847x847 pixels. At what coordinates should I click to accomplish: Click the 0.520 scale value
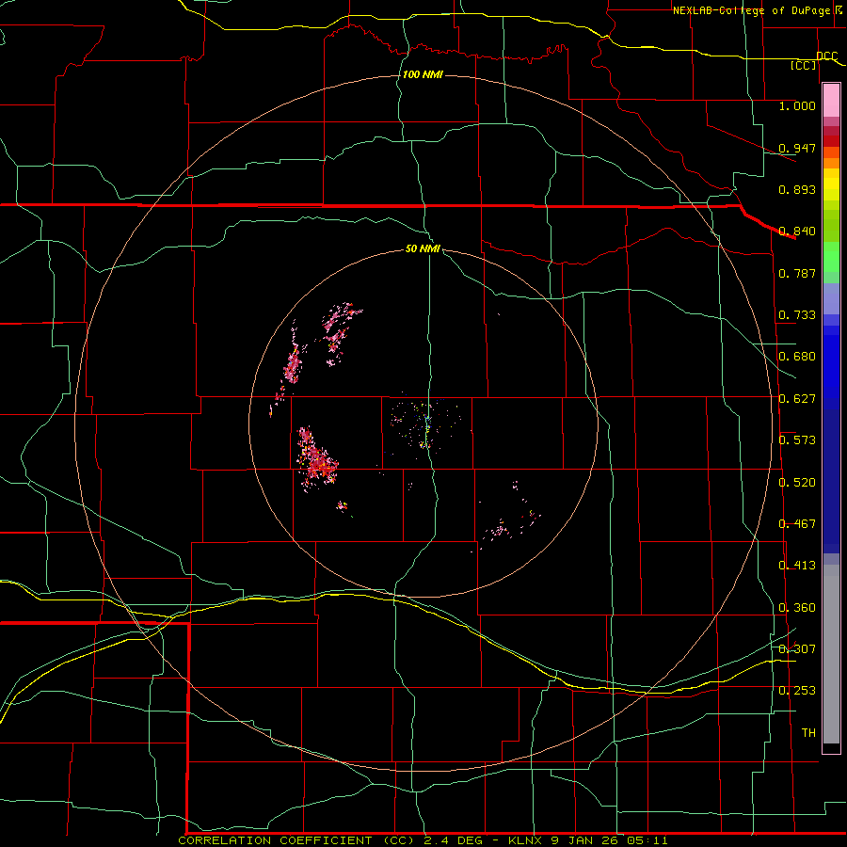pyautogui.click(x=797, y=483)
